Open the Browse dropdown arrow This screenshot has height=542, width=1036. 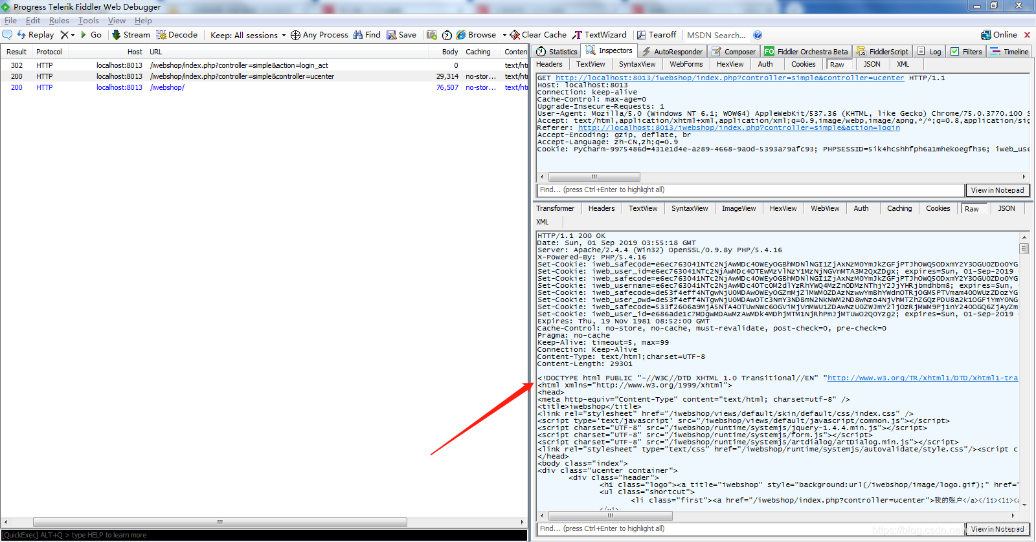pyautogui.click(x=504, y=35)
